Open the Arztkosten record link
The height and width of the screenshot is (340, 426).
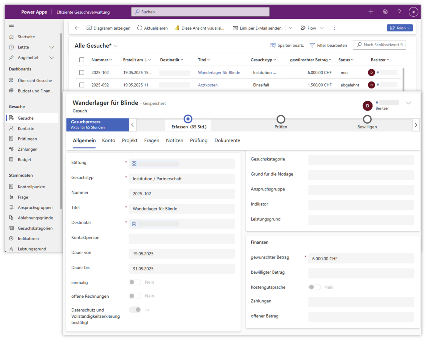[208, 85]
